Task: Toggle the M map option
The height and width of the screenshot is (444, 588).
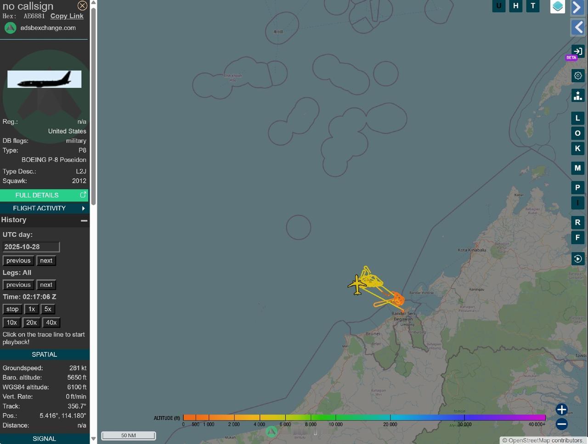Action: click(578, 168)
